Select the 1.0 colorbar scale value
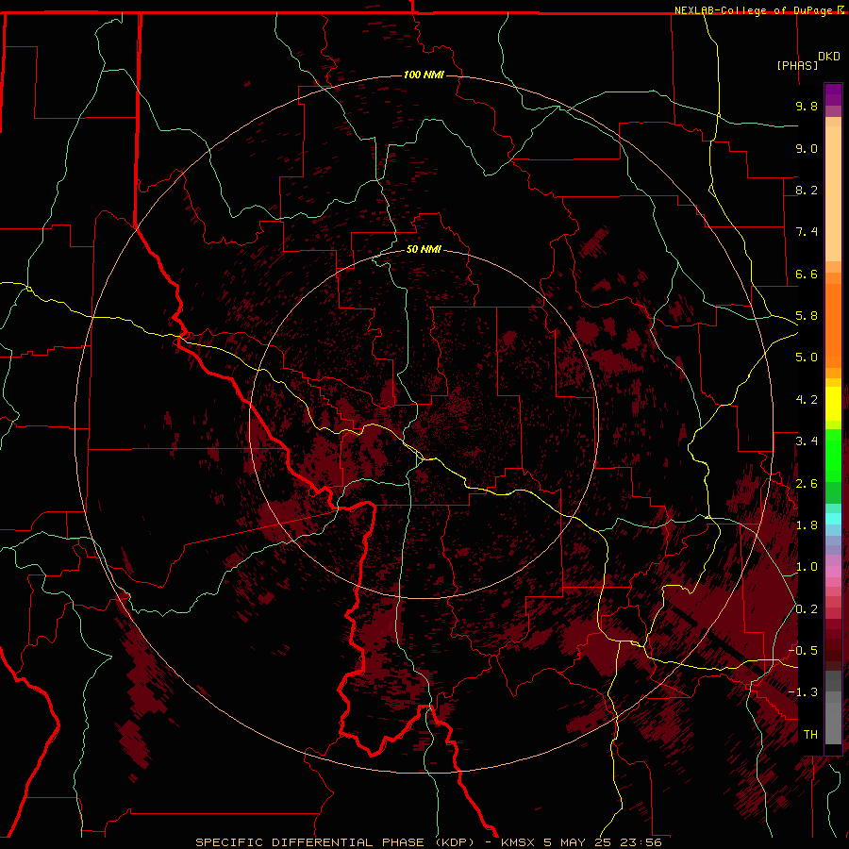Viewport: 849px width, 849px height. coord(807,567)
